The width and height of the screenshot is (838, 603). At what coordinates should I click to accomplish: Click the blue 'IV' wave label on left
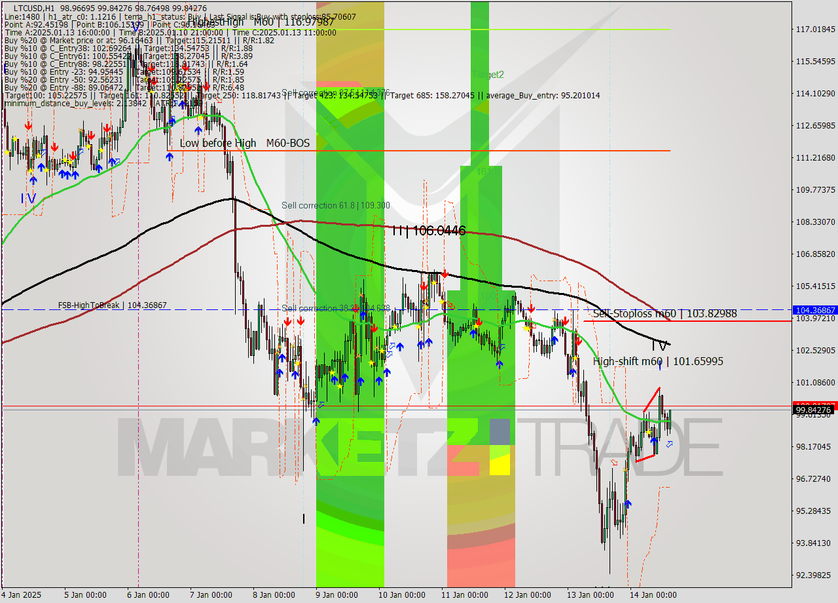tap(28, 198)
